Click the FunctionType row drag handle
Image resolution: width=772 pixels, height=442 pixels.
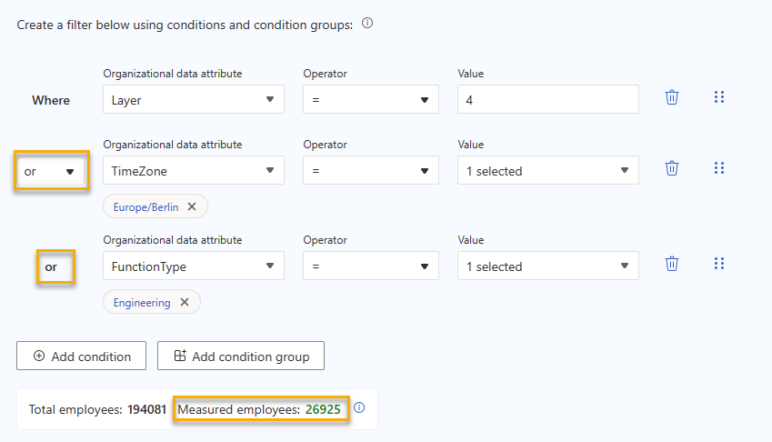719,264
